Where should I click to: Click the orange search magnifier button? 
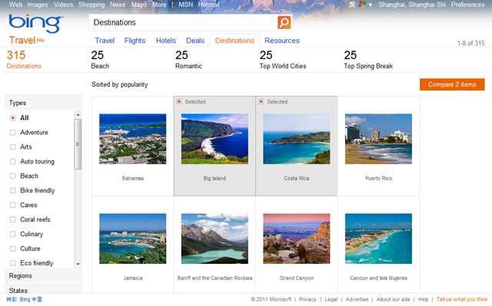click(284, 22)
